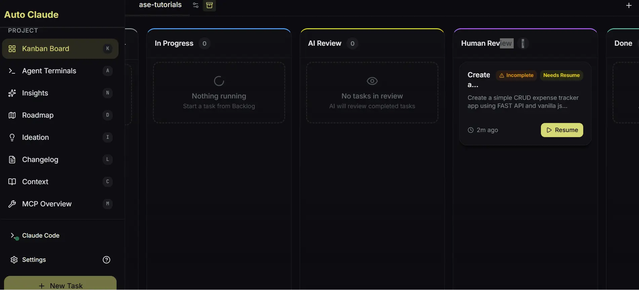Screen dimensions: 639x290
Task: Open Agent Terminals from sidebar
Action: point(49,71)
